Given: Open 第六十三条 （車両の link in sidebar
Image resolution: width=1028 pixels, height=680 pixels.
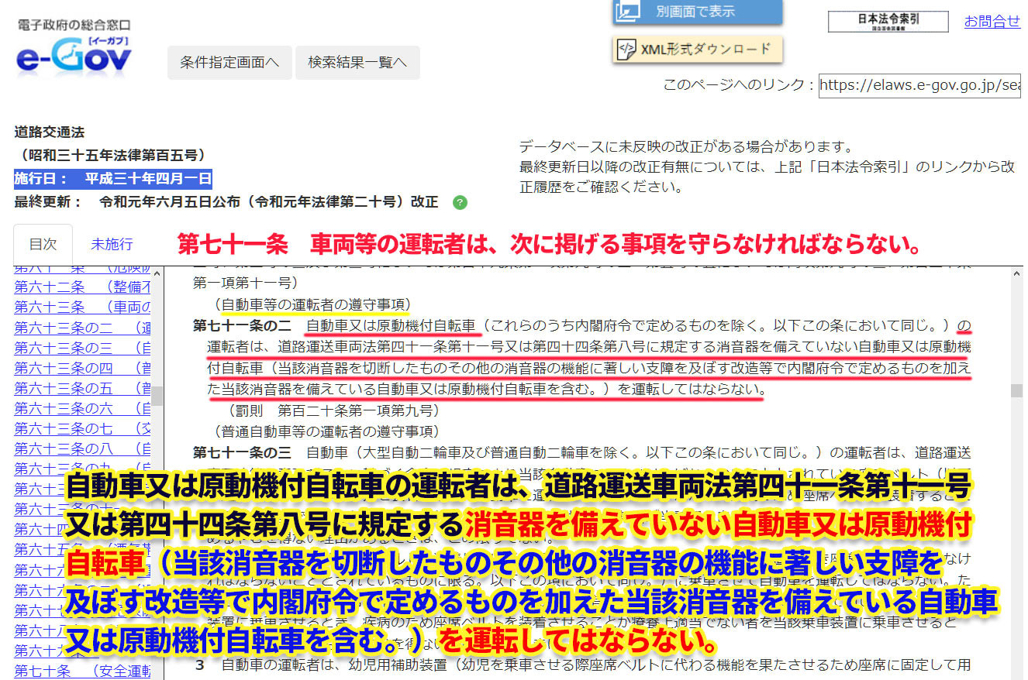Looking at the screenshot, I should pyautogui.click(x=82, y=307).
